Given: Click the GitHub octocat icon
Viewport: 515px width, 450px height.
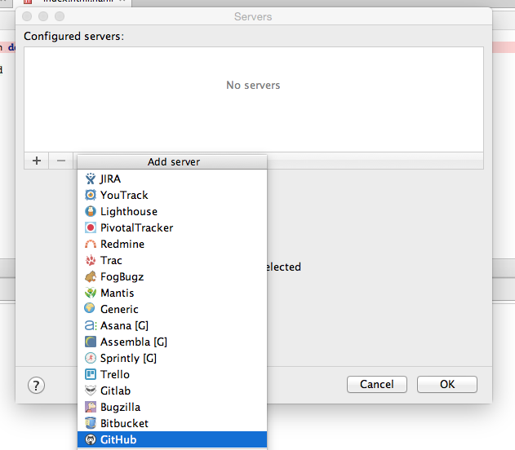Looking at the screenshot, I should click(x=91, y=439).
